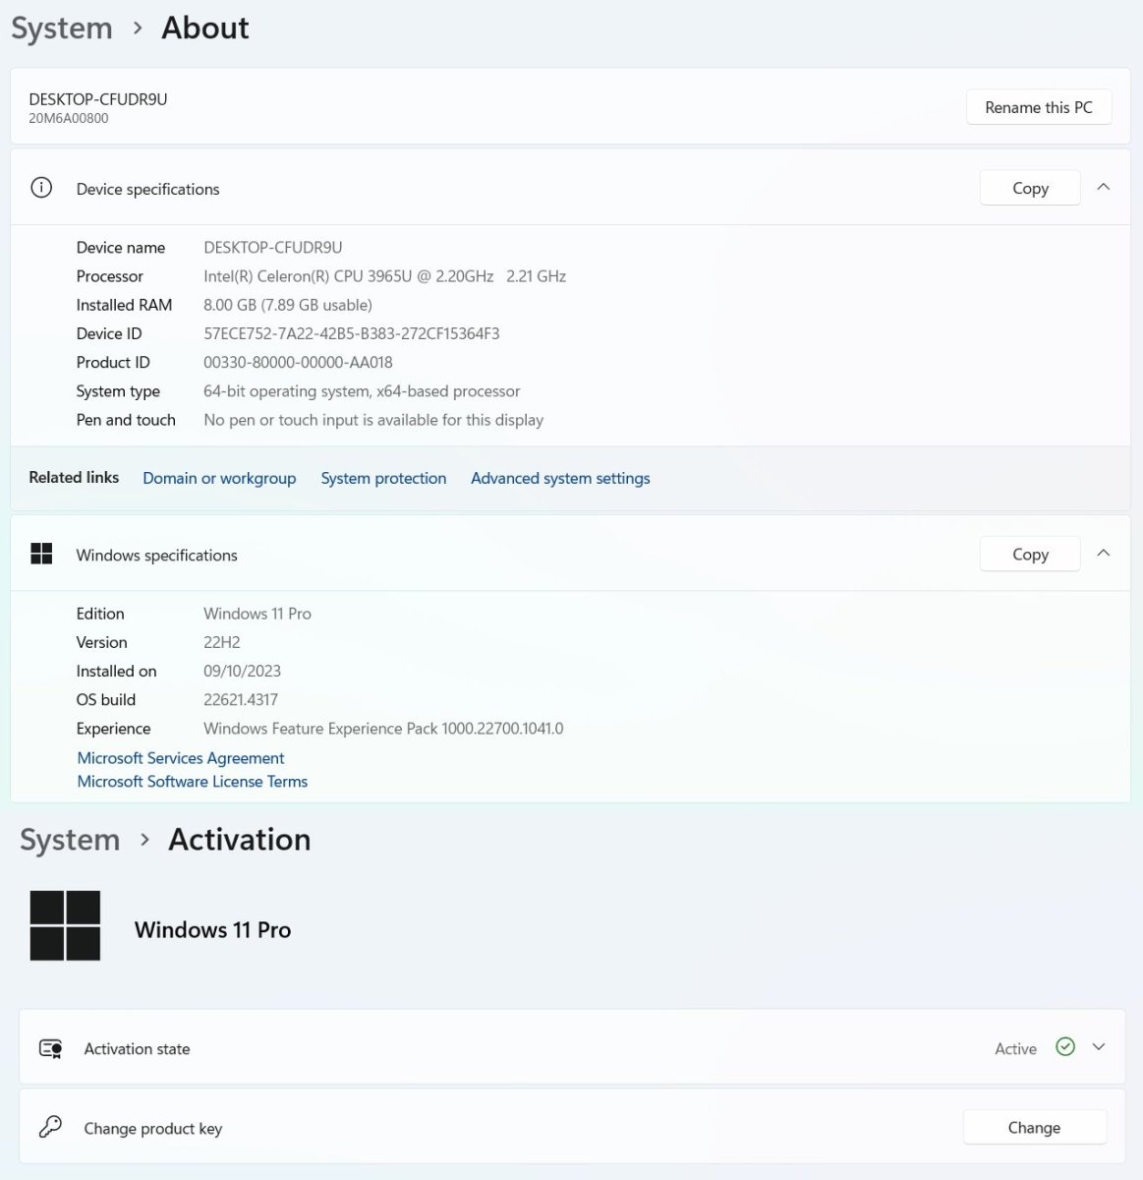The image size is (1143, 1180).
Task: Click the Device name value DESKTOP-CFUDR9U
Action: click(x=273, y=248)
